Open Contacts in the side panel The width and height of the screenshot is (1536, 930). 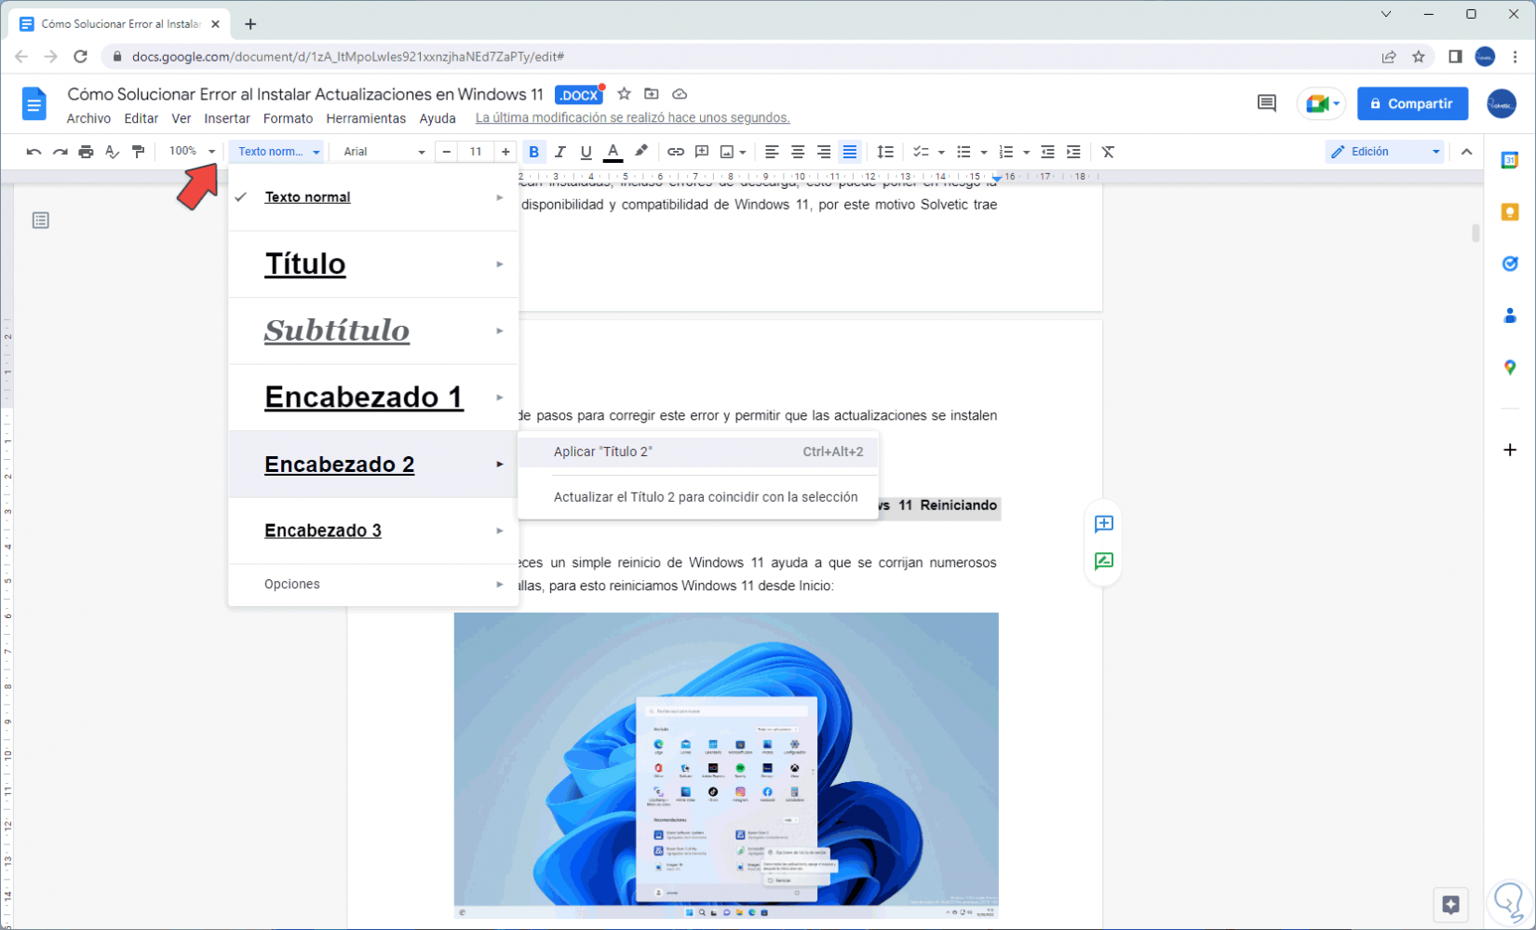click(1510, 316)
